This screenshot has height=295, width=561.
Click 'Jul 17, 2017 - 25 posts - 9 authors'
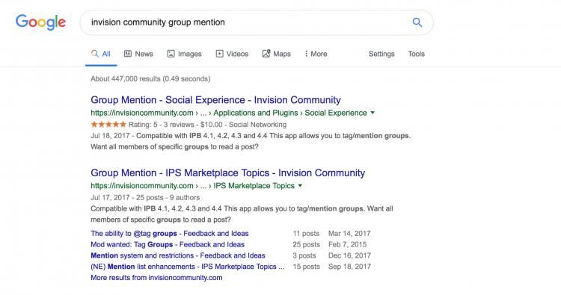(145, 197)
